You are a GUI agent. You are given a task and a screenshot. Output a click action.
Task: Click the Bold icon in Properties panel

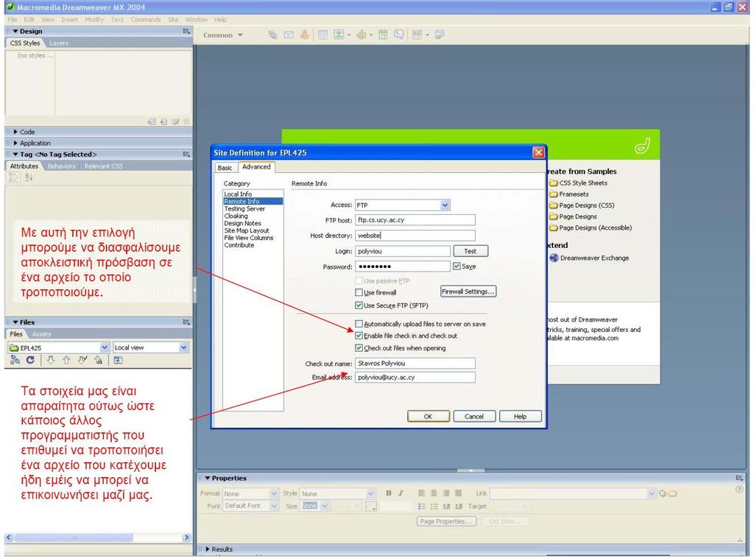click(x=389, y=493)
